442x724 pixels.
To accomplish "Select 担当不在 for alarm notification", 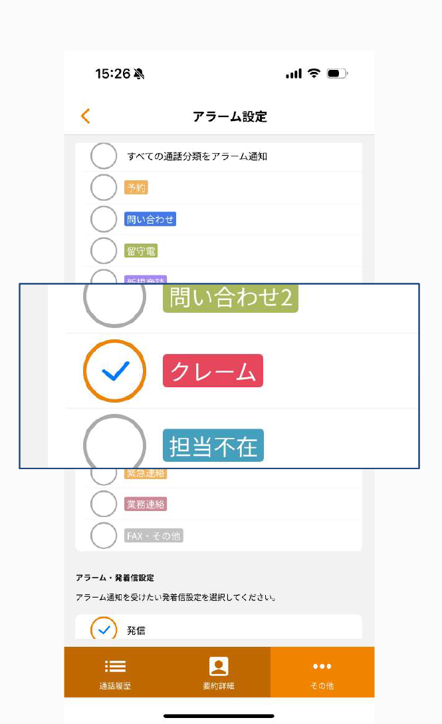I will point(114,445).
